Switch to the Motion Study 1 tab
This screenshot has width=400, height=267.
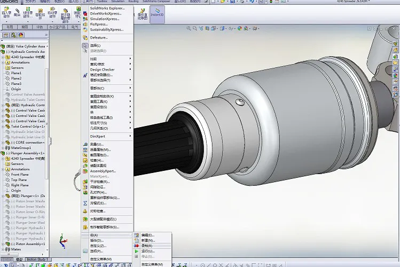coord(37,260)
